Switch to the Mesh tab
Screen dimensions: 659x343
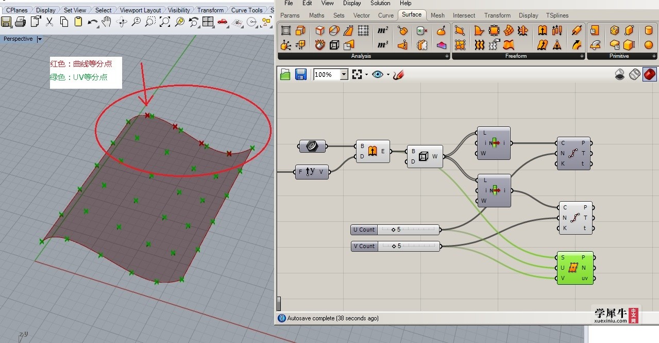coord(437,15)
